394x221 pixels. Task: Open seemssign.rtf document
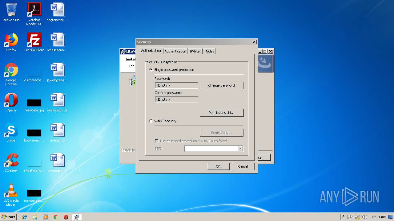[57, 103]
